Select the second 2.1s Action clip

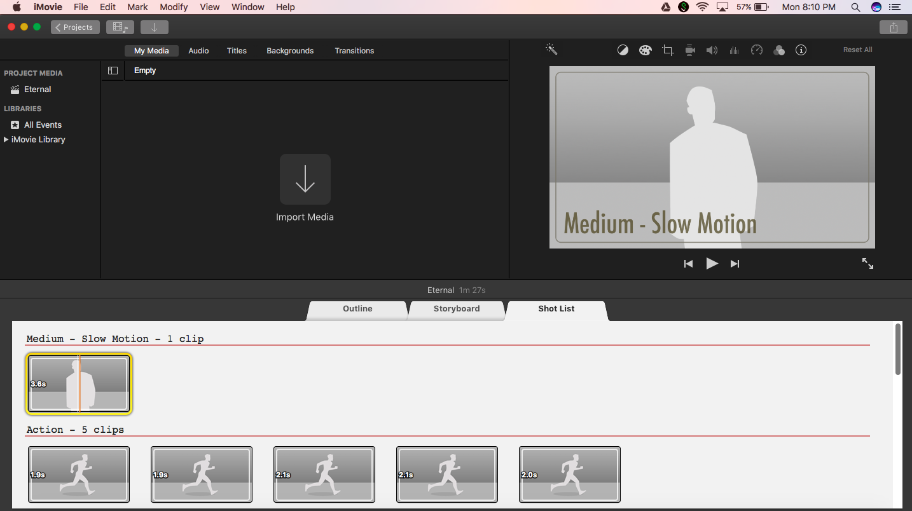pos(447,474)
